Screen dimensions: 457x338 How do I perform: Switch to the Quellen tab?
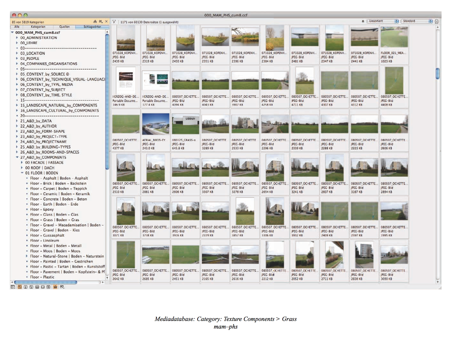64,27
